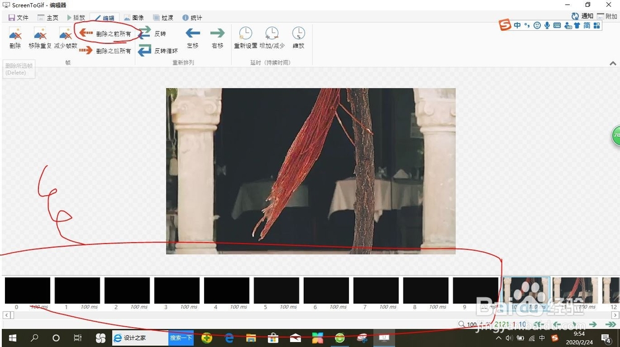This screenshot has width=620, height=347.
Task: Click the 移除重复 remove duplicates icon
Action: [40, 33]
